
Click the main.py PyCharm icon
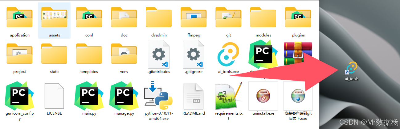tap(89, 96)
